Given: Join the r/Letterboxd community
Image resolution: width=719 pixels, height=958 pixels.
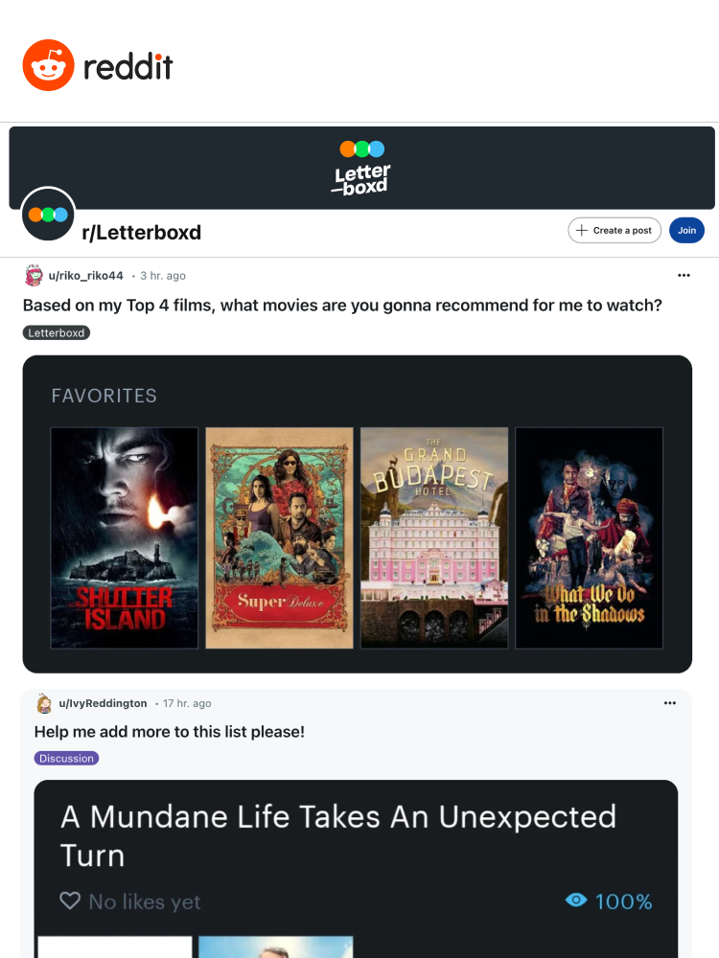Looking at the screenshot, I should [x=686, y=230].
